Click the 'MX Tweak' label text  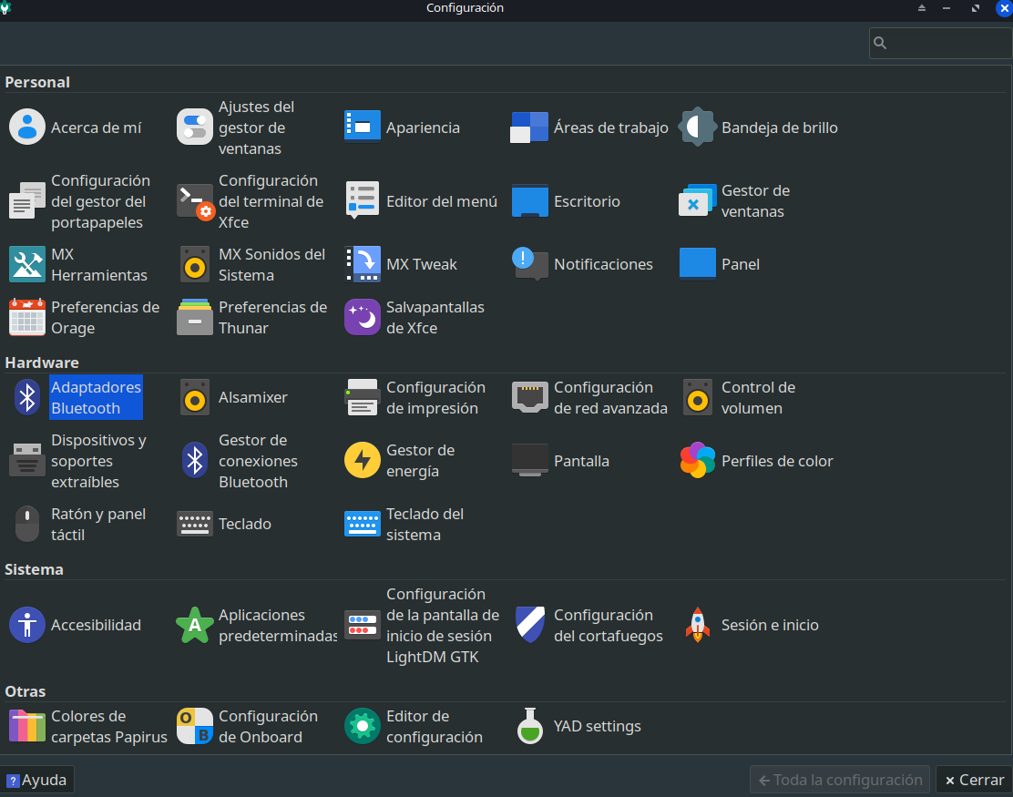pos(421,264)
